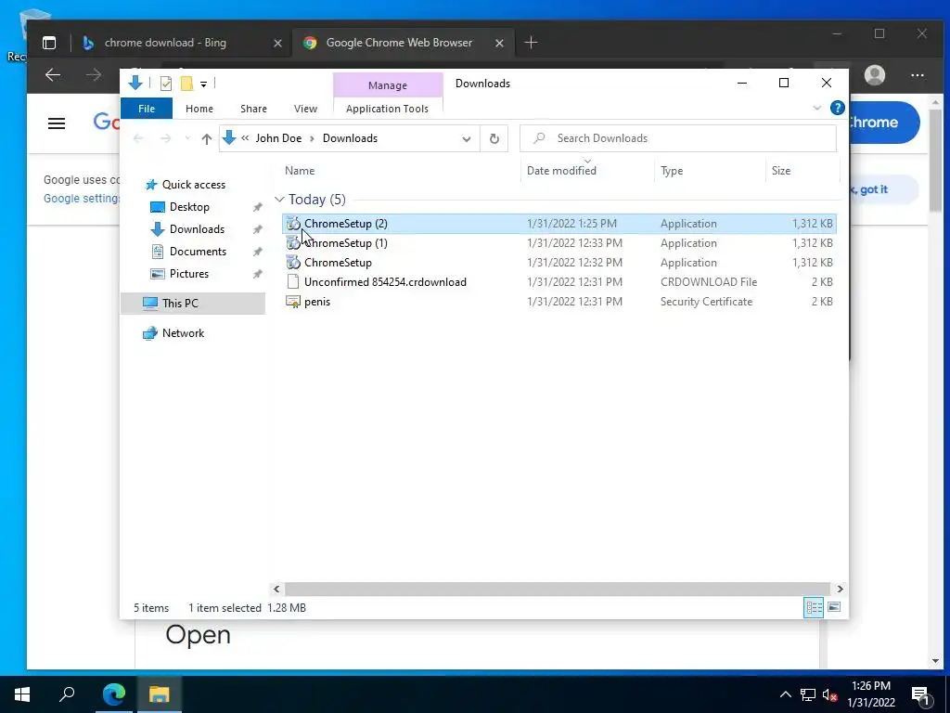Click the Manage contextual tab
Viewport: 950px width, 713px height.
tap(388, 85)
